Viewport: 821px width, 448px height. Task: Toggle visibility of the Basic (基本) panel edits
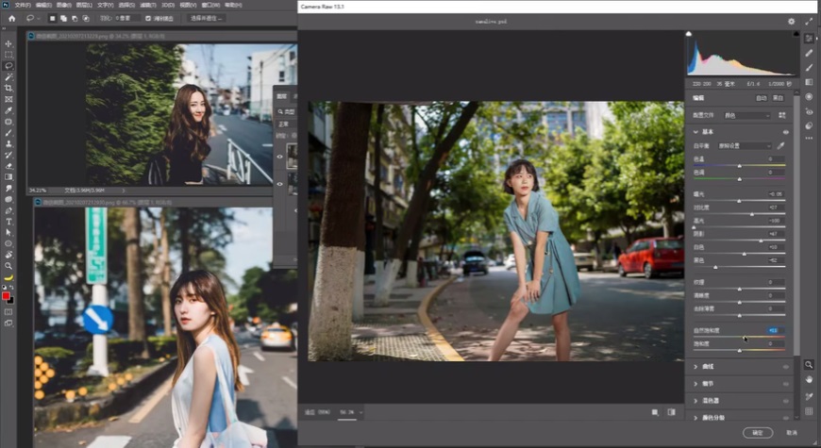(785, 132)
